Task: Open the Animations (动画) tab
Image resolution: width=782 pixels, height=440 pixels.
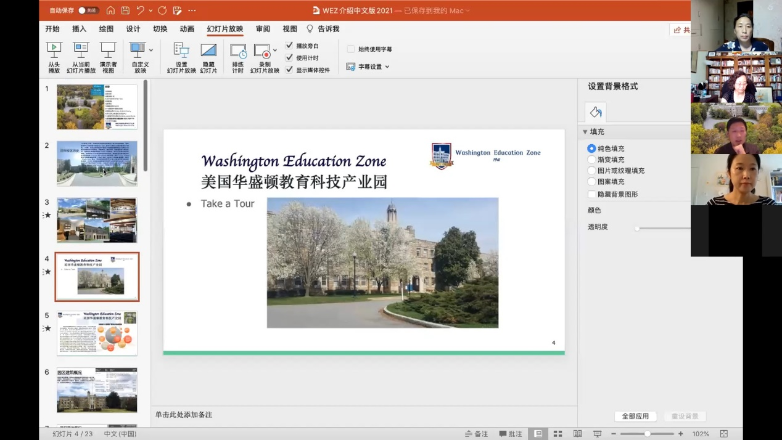Action: tap(187, 29)
